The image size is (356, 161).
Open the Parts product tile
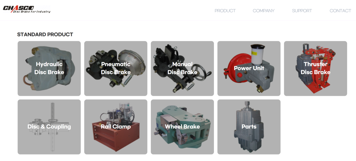point(249,127)
